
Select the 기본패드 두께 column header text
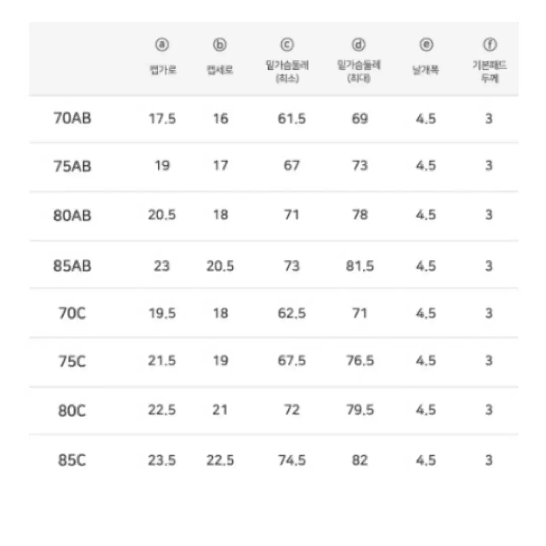[489, 71]
